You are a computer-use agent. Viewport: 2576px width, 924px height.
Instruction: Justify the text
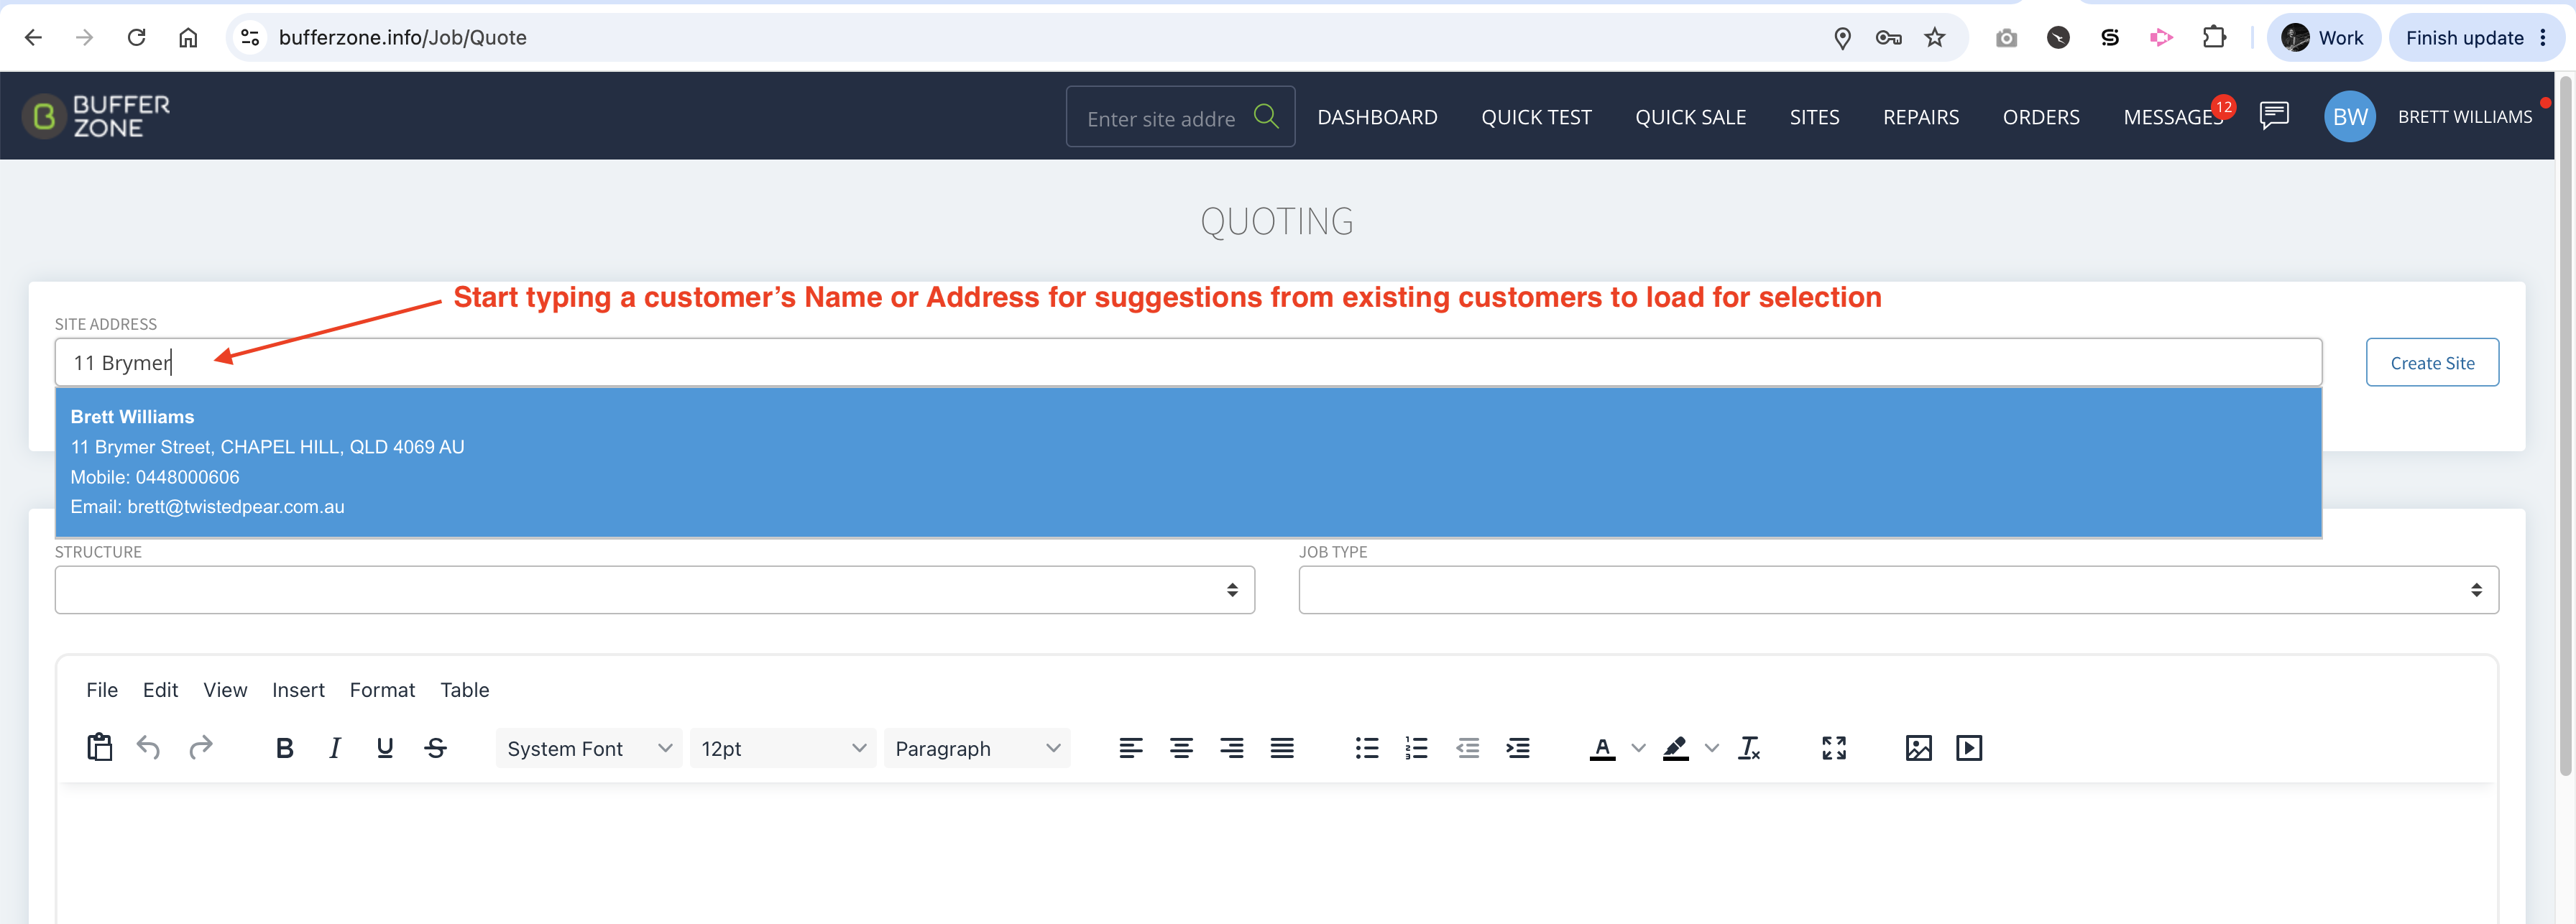(x=1282, y=748)
